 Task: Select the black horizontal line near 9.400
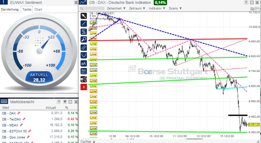(238, 115)
